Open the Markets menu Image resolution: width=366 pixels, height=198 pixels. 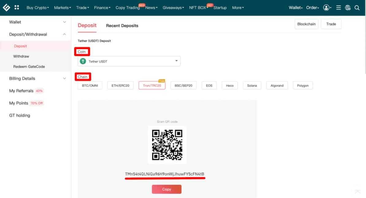pyautogui.click(x=62, y=8)
